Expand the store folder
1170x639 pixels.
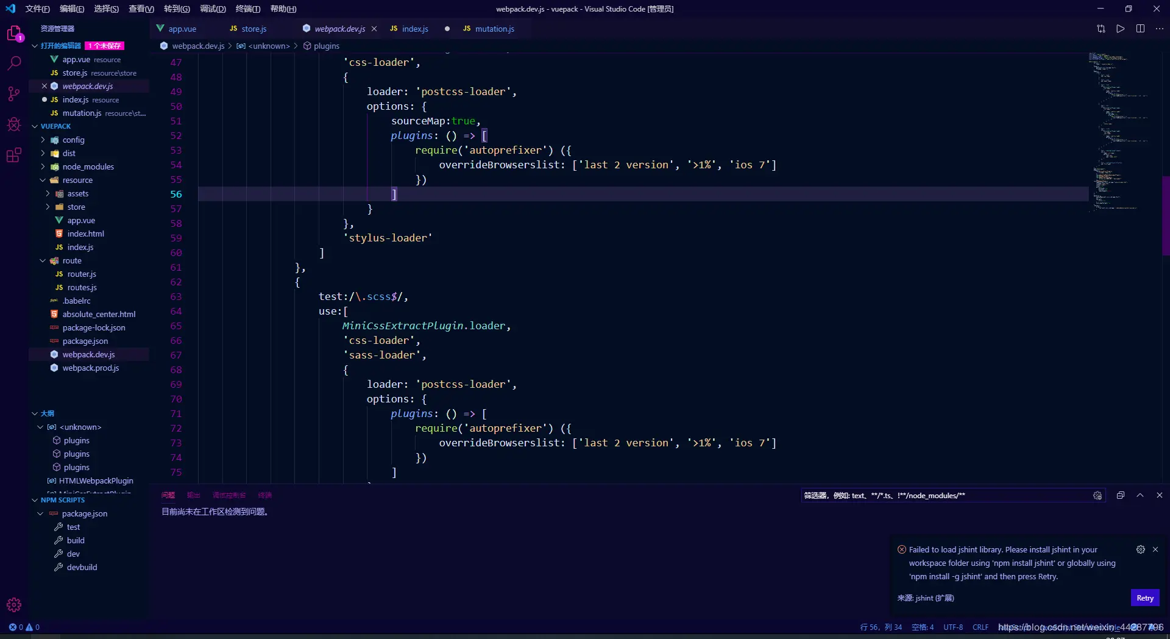48,207
